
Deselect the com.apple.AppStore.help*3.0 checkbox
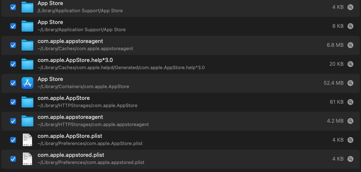[13, 64]
